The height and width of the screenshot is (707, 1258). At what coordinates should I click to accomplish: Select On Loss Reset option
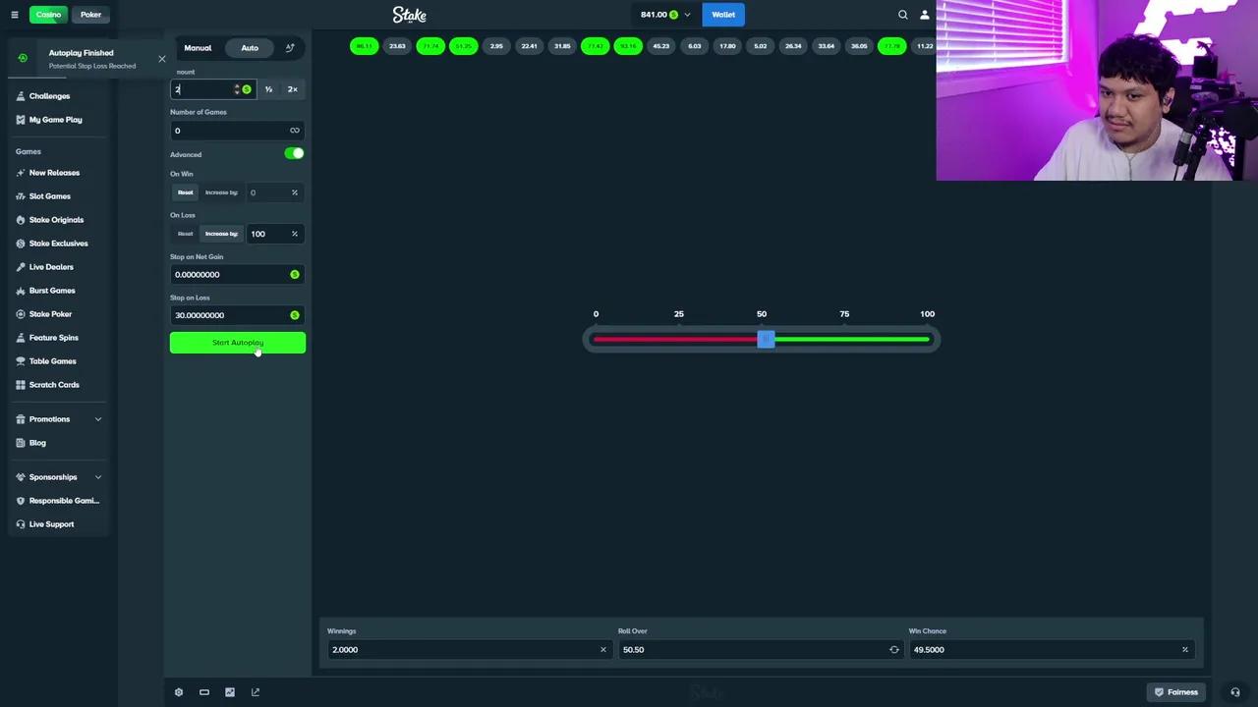click(x=186, y=234)
